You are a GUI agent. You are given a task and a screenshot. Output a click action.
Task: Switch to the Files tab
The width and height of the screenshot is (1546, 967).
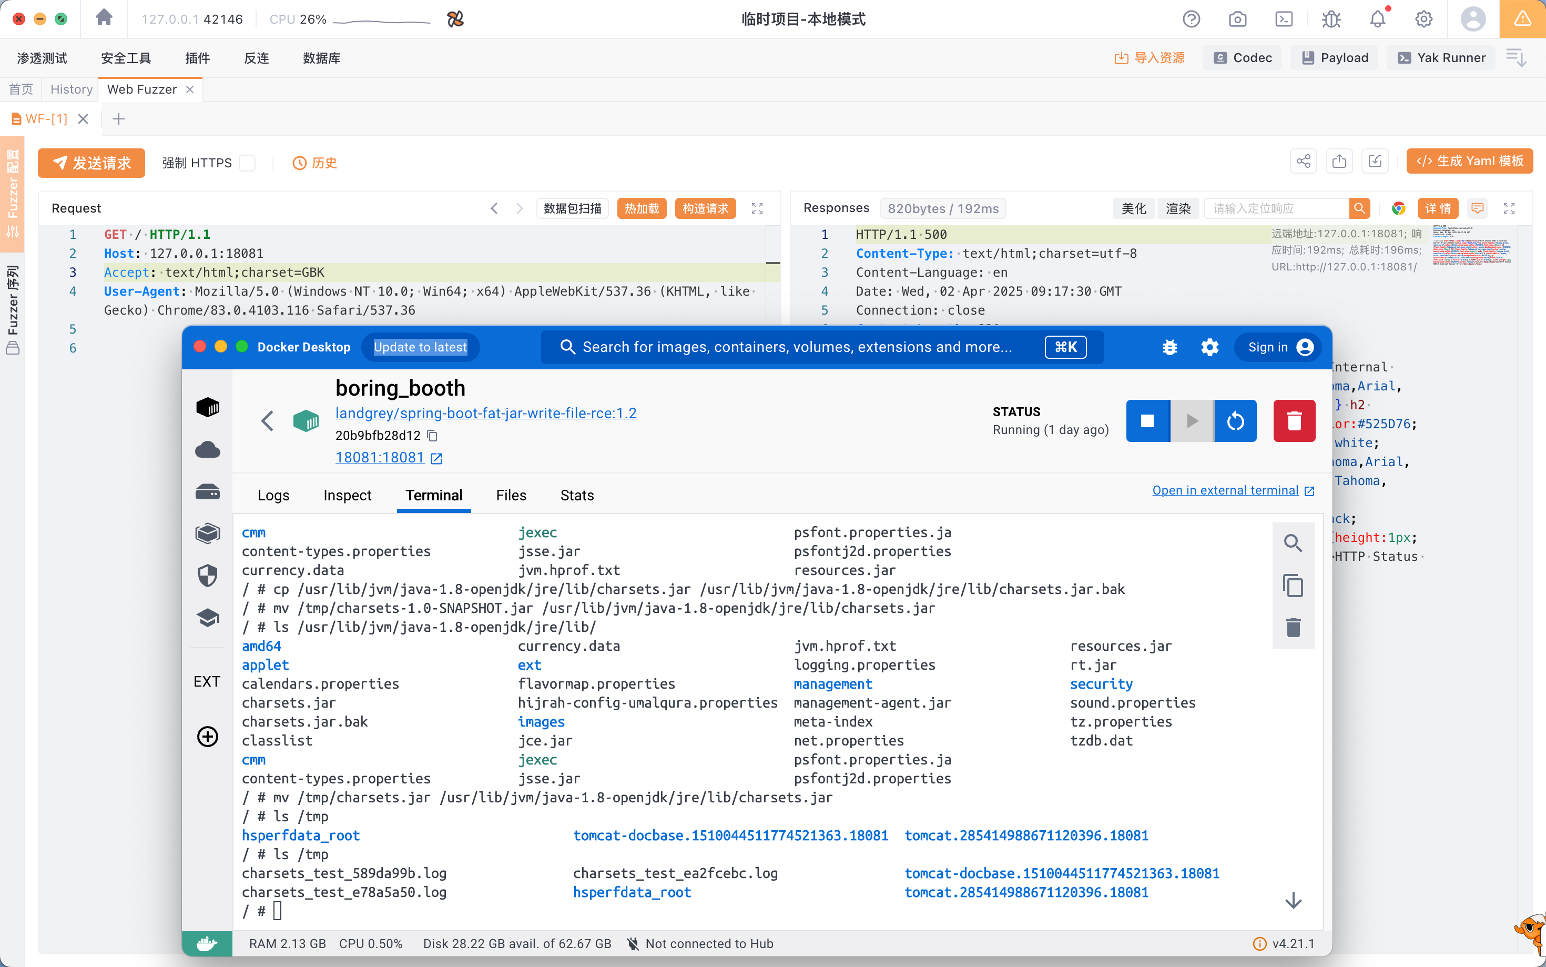pyautogui.click(x=511, y=495)
